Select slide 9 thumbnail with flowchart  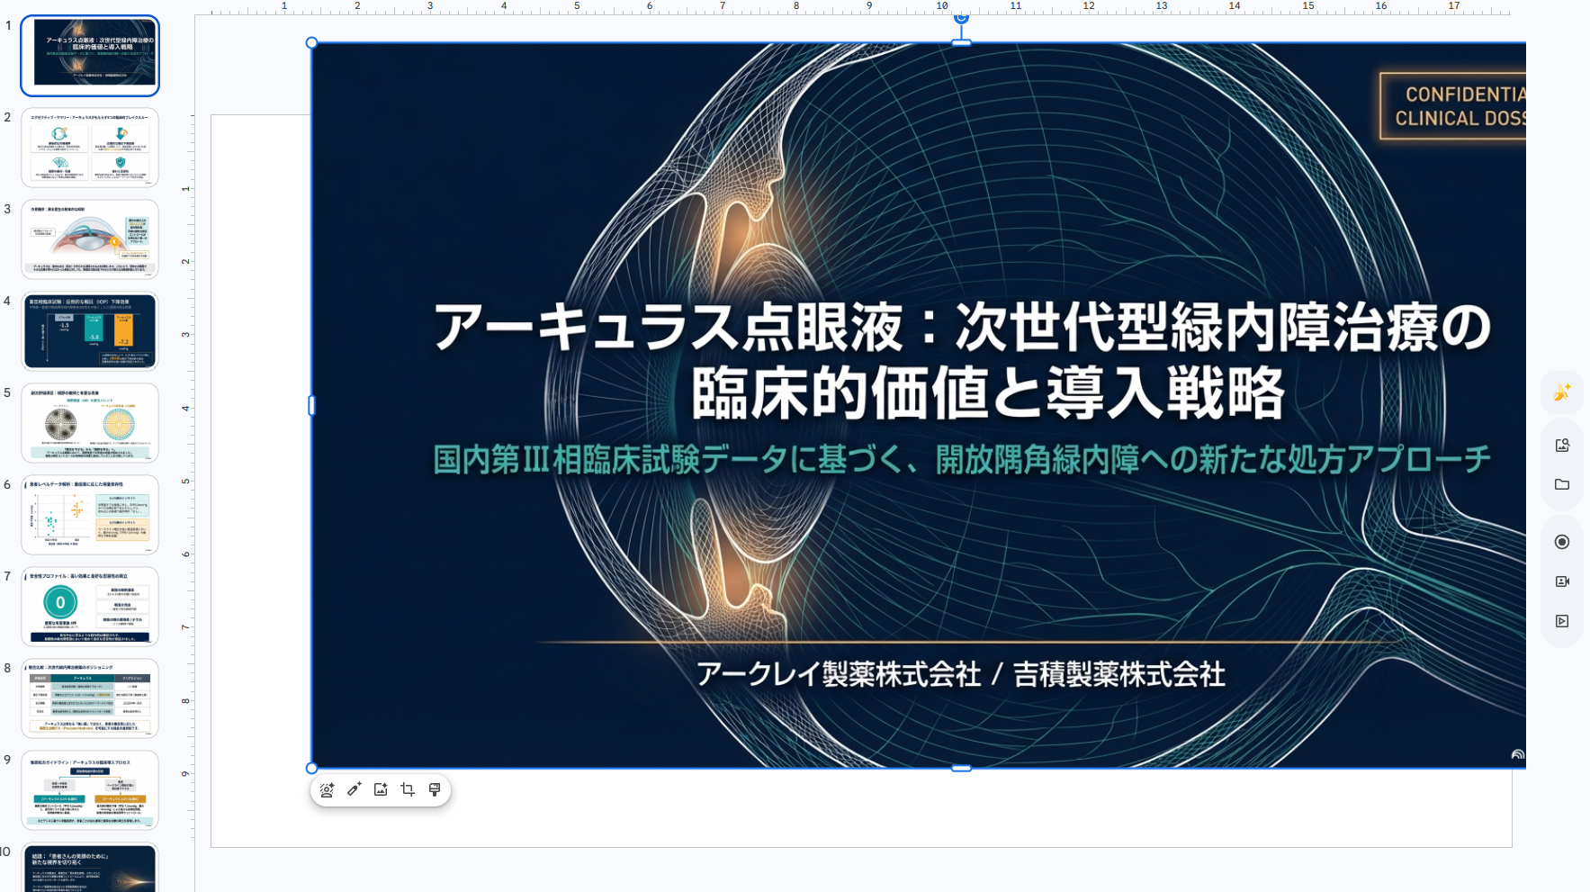point(90,790)
